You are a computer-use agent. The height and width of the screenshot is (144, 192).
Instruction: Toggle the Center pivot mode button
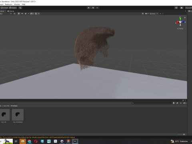4,8
